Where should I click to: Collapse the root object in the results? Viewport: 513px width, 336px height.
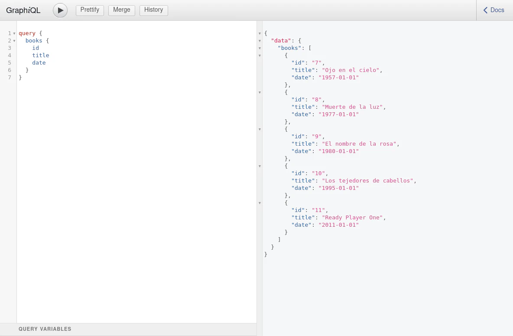(x=260, y=33)
